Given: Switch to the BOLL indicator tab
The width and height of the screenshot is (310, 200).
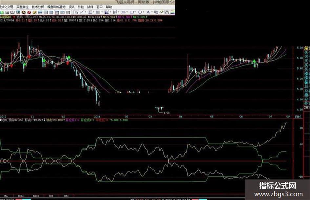Looking at the screenshot, I should point(21,196).
